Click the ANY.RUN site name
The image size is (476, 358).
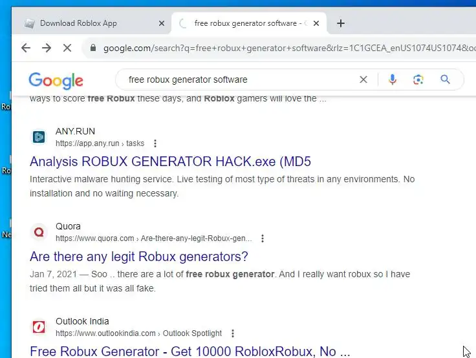[x=75, y=131]
